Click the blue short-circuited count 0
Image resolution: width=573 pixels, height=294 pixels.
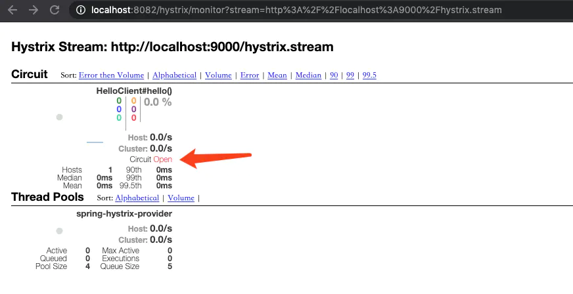point(119,110)
